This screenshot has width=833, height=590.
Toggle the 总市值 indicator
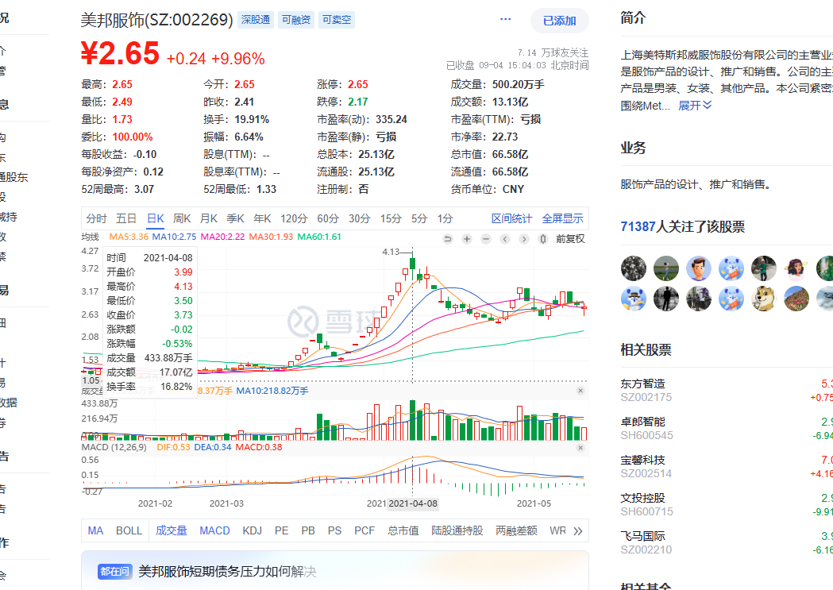point(403,531)
